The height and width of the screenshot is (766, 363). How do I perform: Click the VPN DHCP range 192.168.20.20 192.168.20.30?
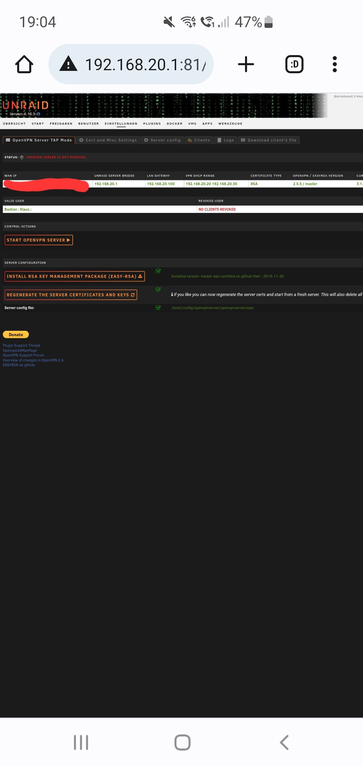coord(211,184)
